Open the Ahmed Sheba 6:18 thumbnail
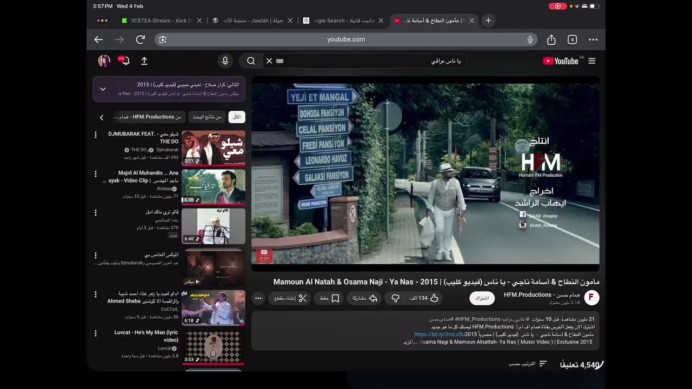The image size is (692, 389). pos(214,307)
